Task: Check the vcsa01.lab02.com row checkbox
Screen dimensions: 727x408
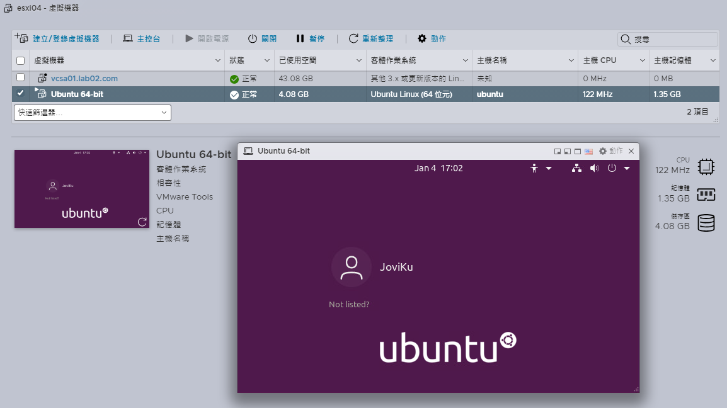Action: (20, 77)
